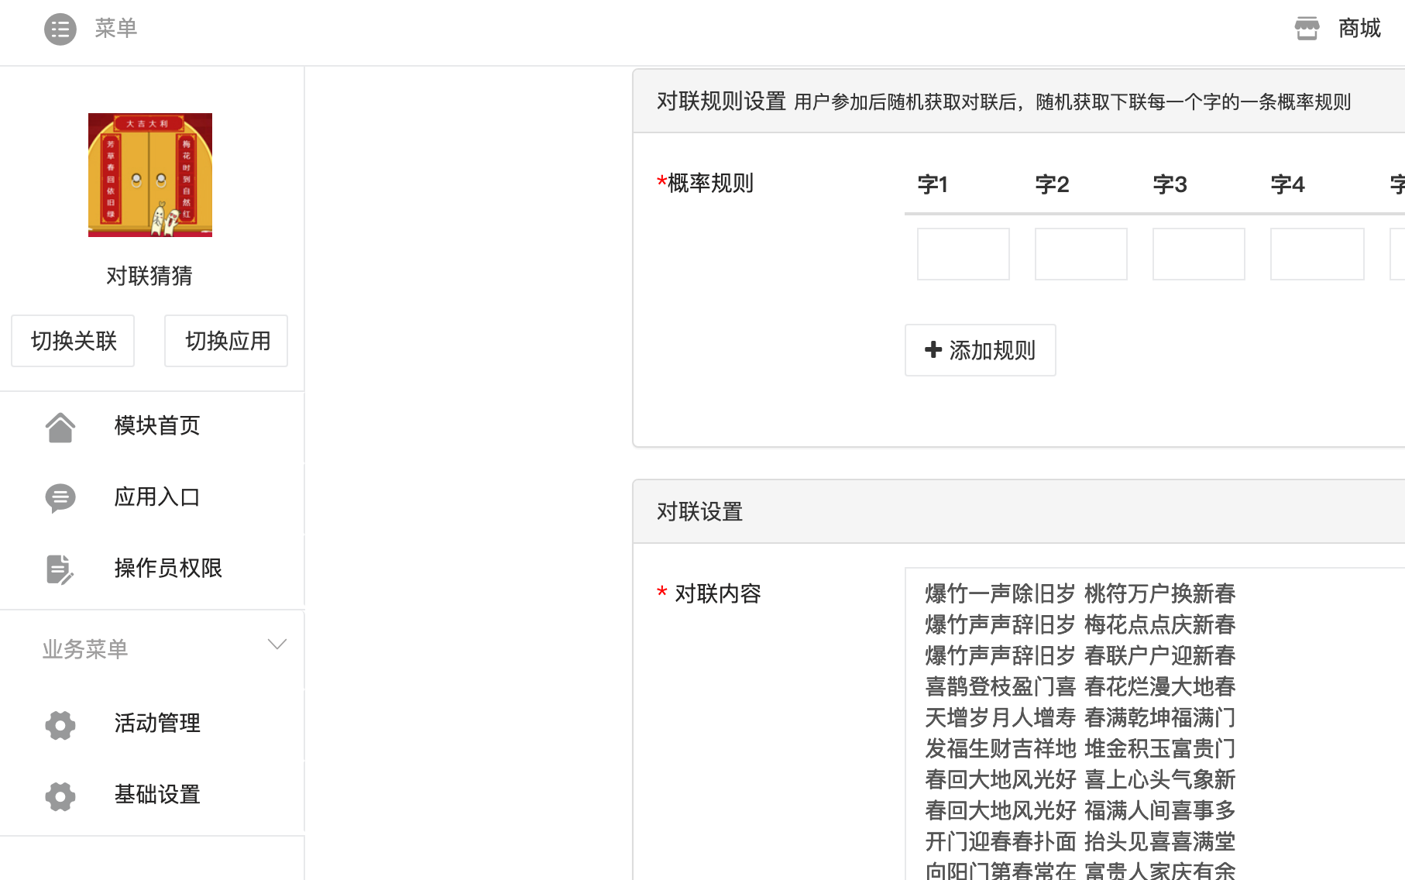Click the 商城 storefront icon
Screen dimensions: 1405x880
pyautogui.click(x=1307, y=27)
